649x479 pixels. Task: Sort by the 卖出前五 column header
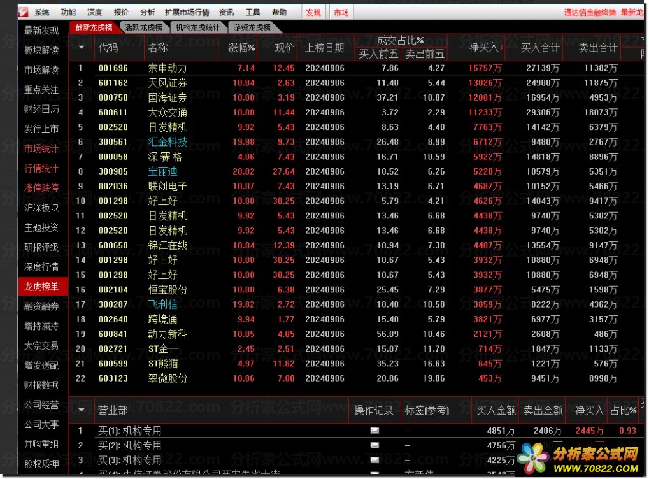tap(425, 54)
